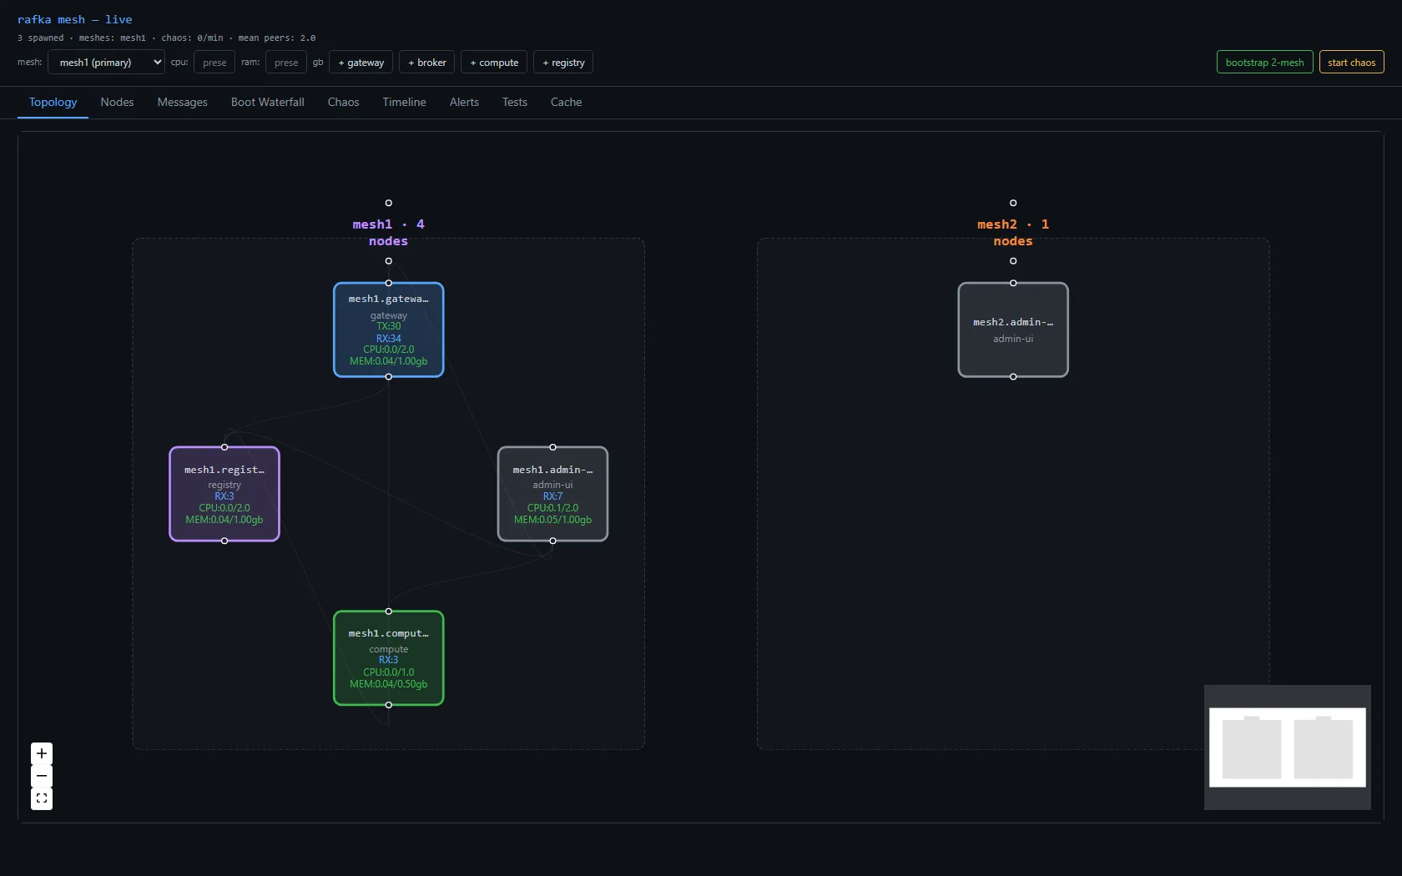The height and width of the screenshot is (876, 1402).
Task: Click the mesh1.compute bottom connection handle
Action: 389,705
